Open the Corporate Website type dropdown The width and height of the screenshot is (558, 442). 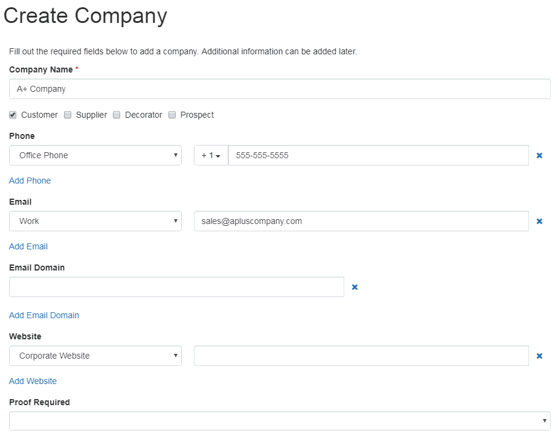pos(95,356)
